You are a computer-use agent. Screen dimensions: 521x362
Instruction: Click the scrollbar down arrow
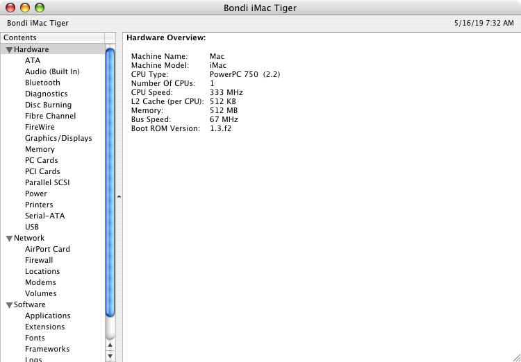(x=110, y=356)
